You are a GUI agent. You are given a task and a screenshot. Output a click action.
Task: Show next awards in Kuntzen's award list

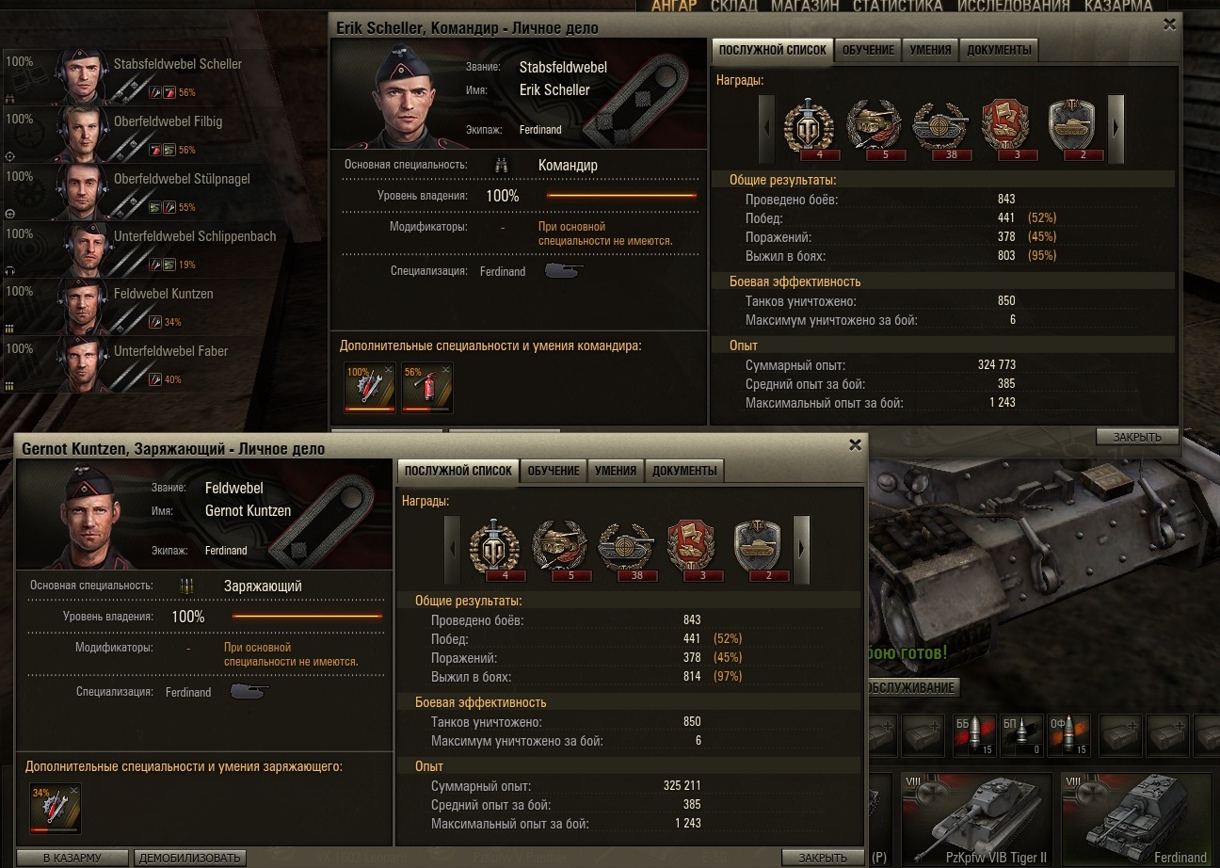(802, 547)
